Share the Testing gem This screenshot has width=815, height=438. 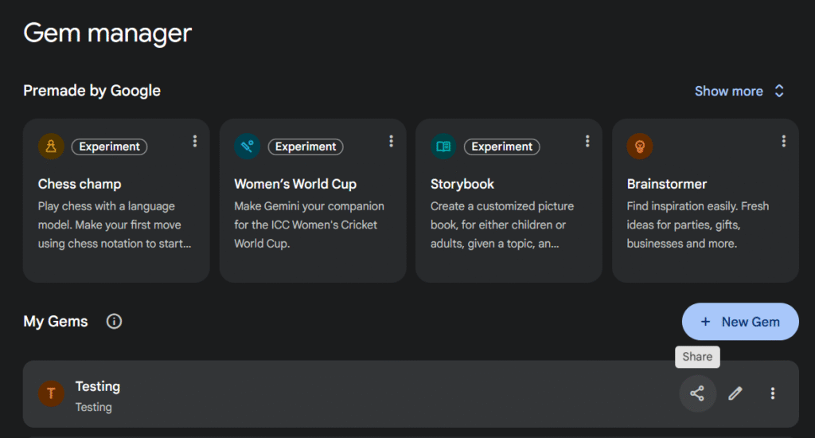point(697,393)
